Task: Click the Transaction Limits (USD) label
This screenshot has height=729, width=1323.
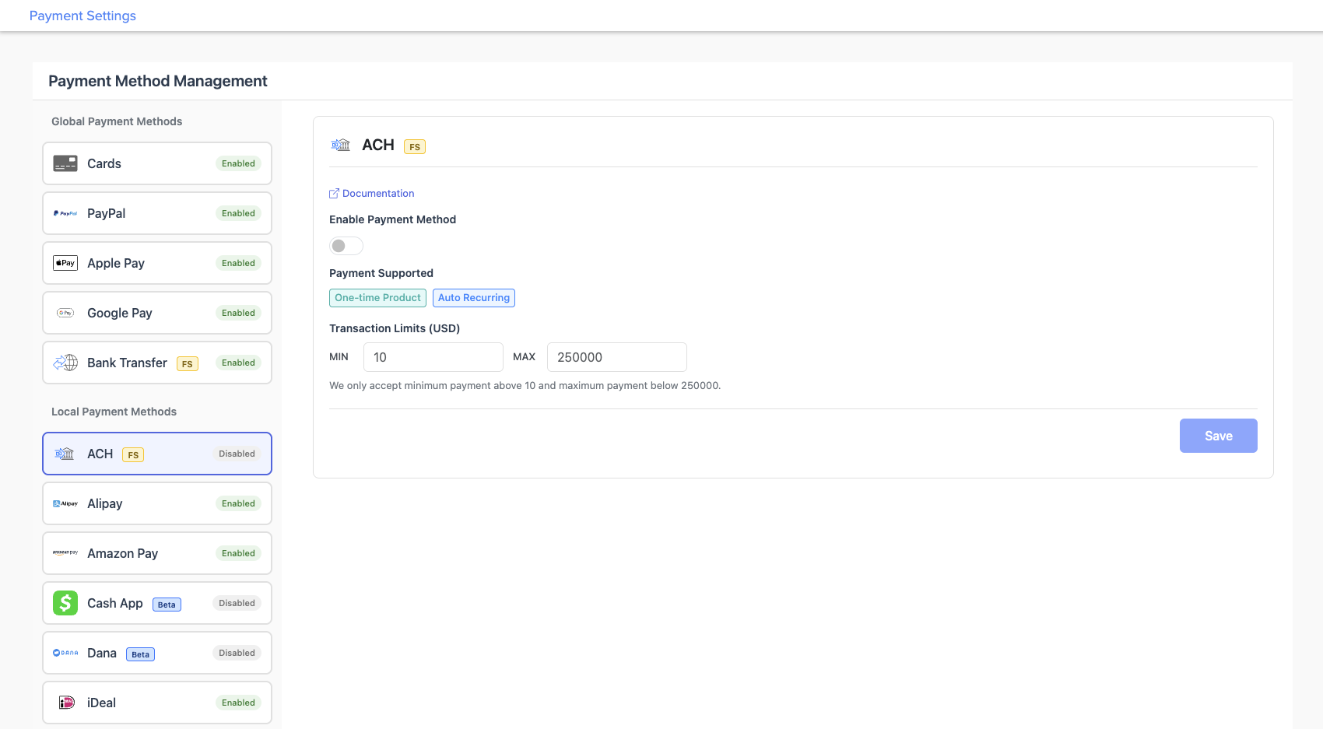Action: tap(395, 328)
